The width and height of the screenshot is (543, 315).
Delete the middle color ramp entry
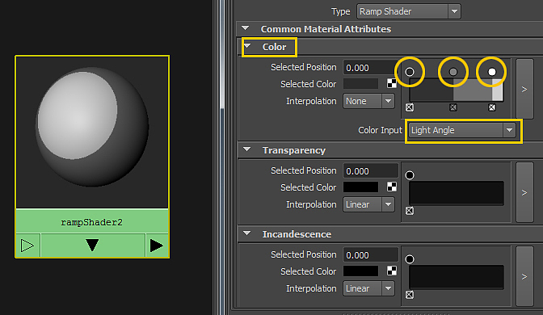coord(453,107)
